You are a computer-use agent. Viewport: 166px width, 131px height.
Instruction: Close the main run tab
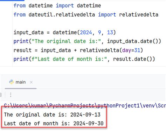(x=31, y=82)
